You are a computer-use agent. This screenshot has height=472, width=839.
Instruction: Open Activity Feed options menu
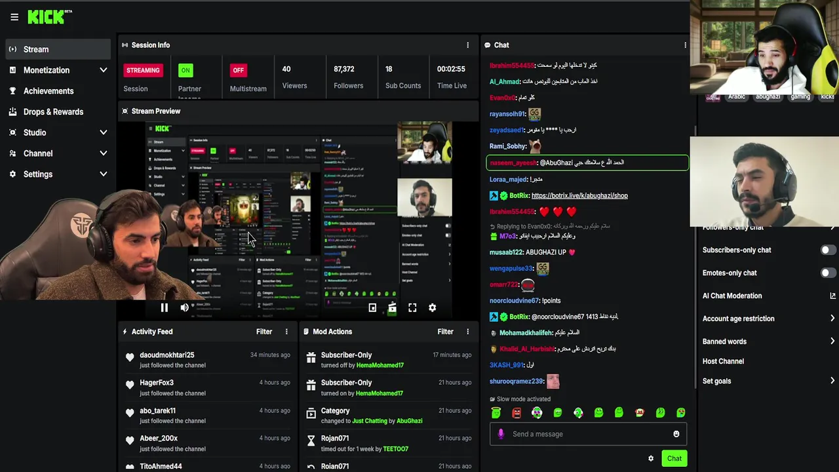[286, 332]
